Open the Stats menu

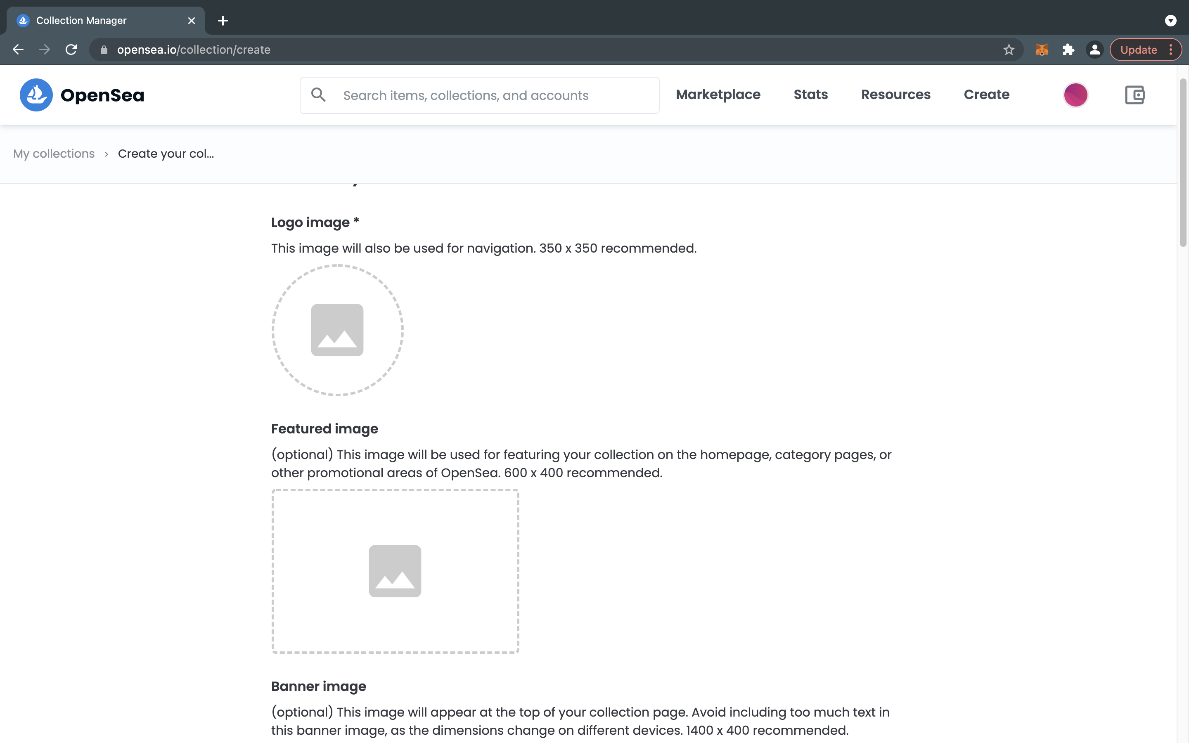pos(811,95)
